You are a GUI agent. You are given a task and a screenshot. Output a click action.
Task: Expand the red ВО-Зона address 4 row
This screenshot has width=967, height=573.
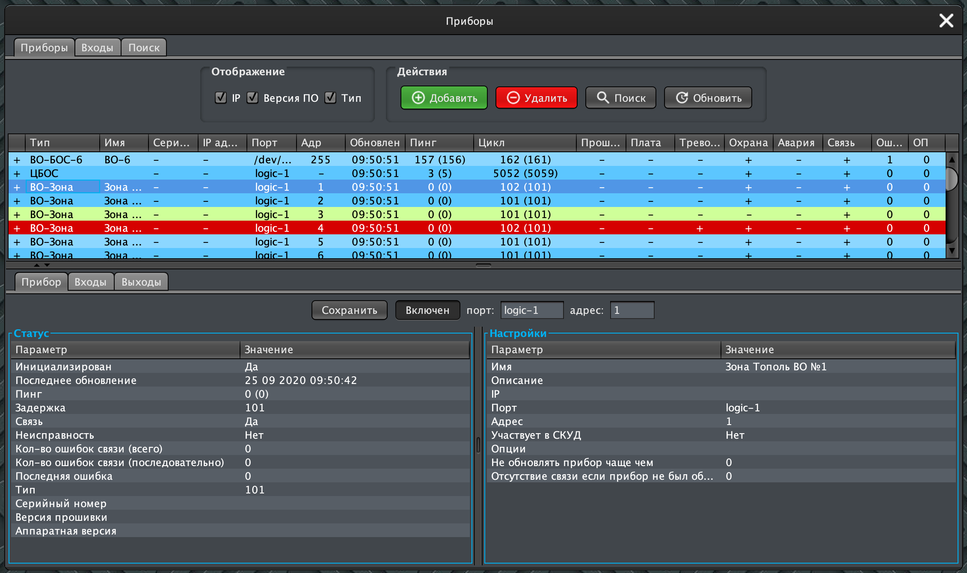[17, 228]
